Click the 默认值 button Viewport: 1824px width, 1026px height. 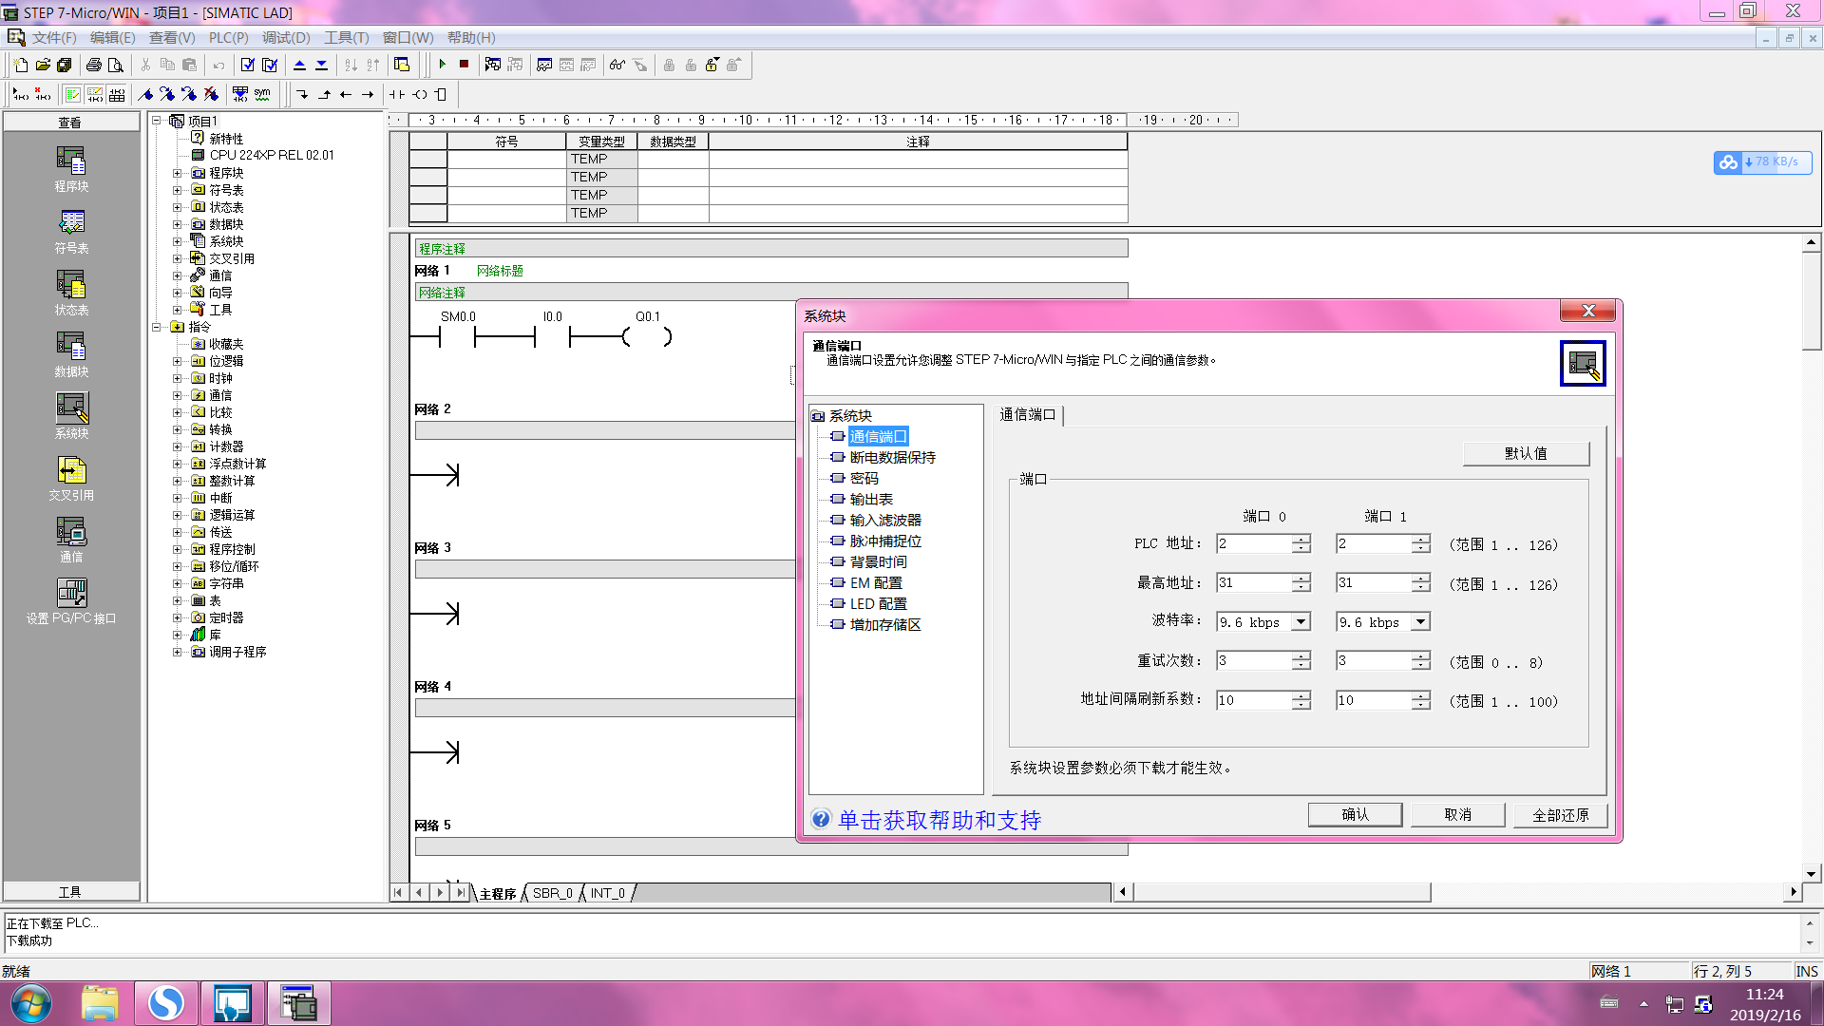click(x=1526, y=453)
